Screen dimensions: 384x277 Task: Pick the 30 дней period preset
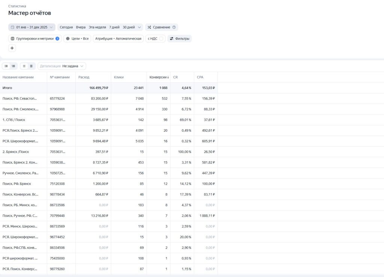click(129, 27)
